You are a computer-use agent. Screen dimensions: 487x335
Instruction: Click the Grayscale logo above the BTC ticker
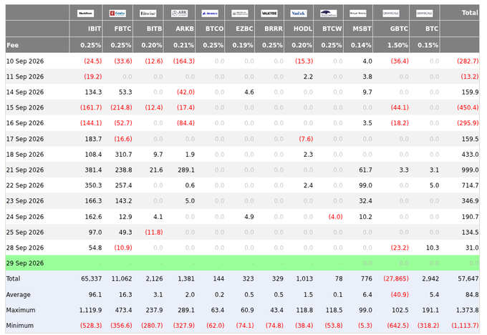tap(424, 14)
